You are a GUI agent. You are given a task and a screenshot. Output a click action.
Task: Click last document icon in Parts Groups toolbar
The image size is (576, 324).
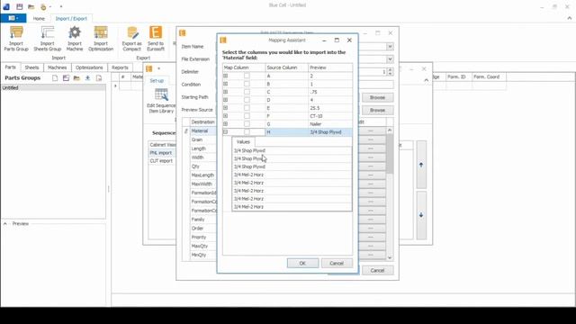99,78
